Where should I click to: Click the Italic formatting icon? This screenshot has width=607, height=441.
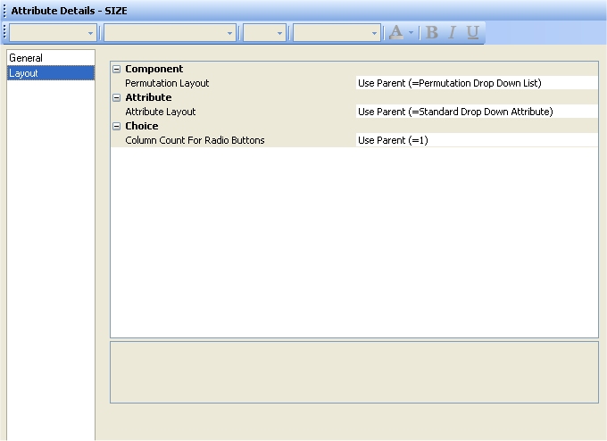coord(453,32)
